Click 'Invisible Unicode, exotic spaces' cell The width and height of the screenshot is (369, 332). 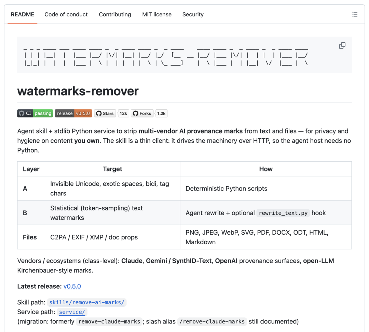[x=112, y=189]
